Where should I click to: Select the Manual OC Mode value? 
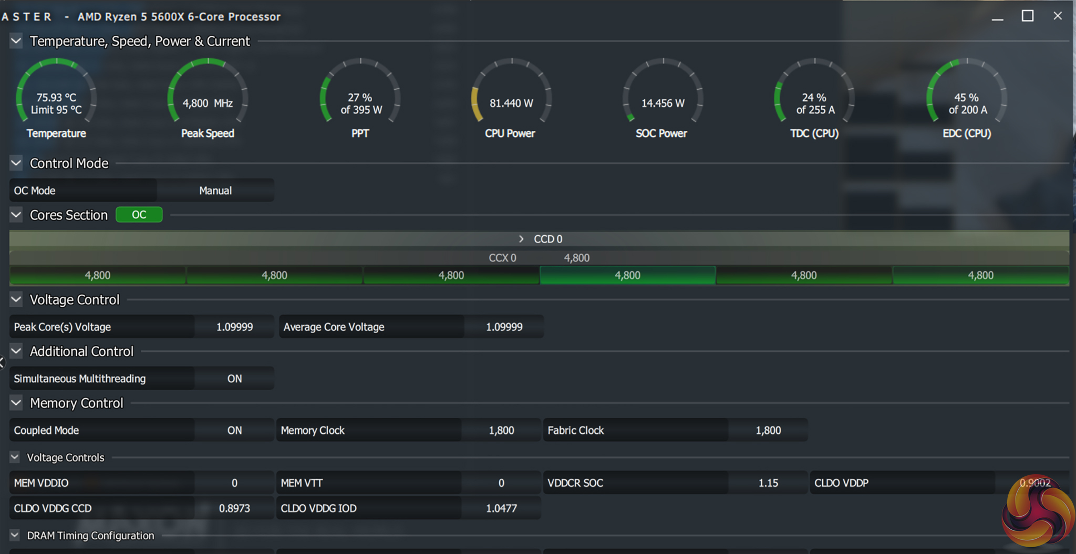[215, 191]
